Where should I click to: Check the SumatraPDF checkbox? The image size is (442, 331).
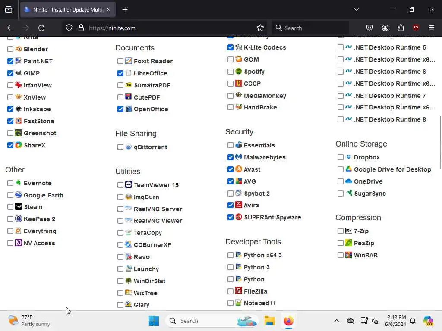tap(120, 85)
